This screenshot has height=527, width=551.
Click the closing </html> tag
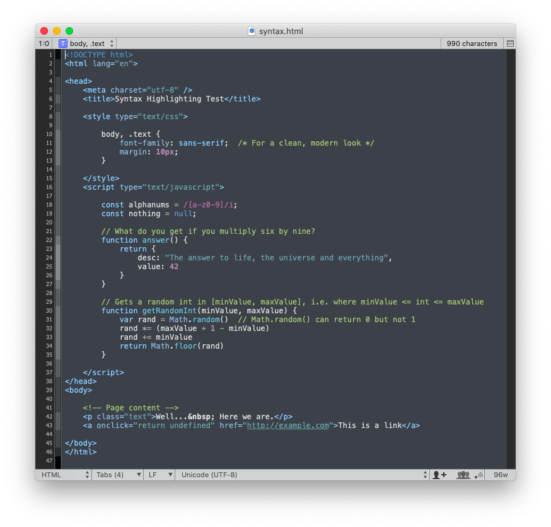pyautogui.click(x=81, y=452)
